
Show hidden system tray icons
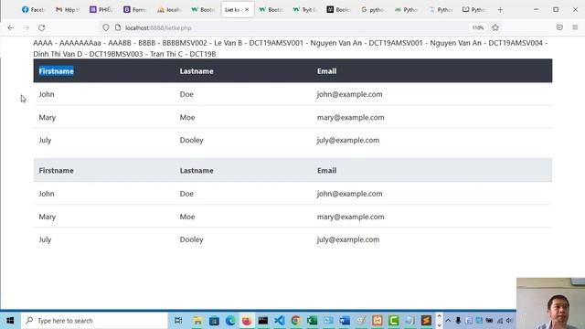[x=448, y=321]
